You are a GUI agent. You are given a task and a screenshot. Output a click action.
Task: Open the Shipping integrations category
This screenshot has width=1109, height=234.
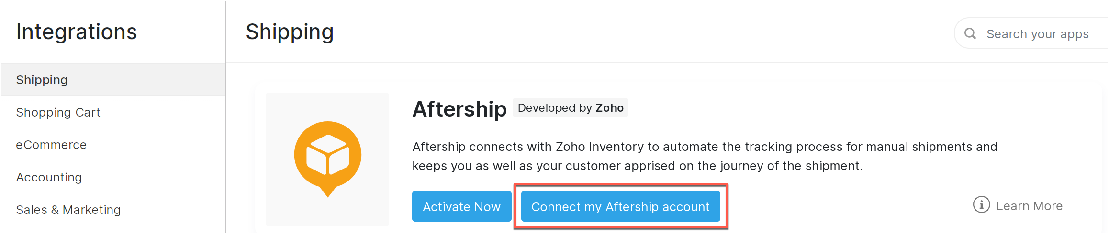[x=42, y=80]
